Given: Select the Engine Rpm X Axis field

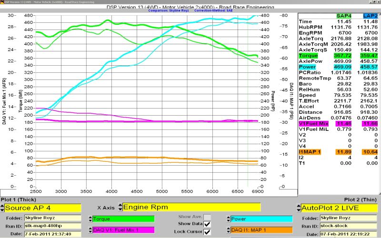Looking at the screenshot, I should tap(191, 207).
